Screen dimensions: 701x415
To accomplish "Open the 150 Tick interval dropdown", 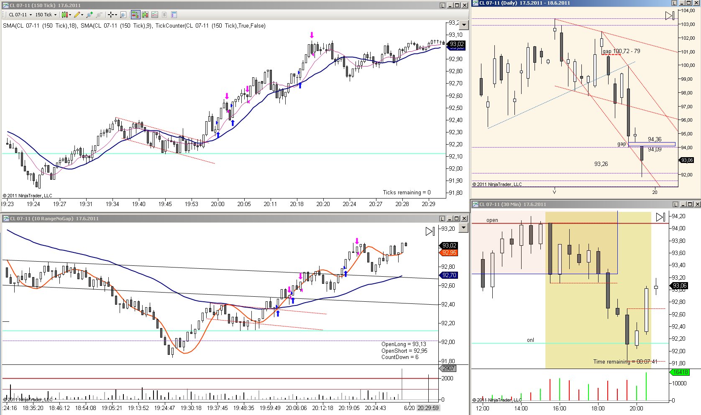I will pyautogui.click(x=46, y=15).
